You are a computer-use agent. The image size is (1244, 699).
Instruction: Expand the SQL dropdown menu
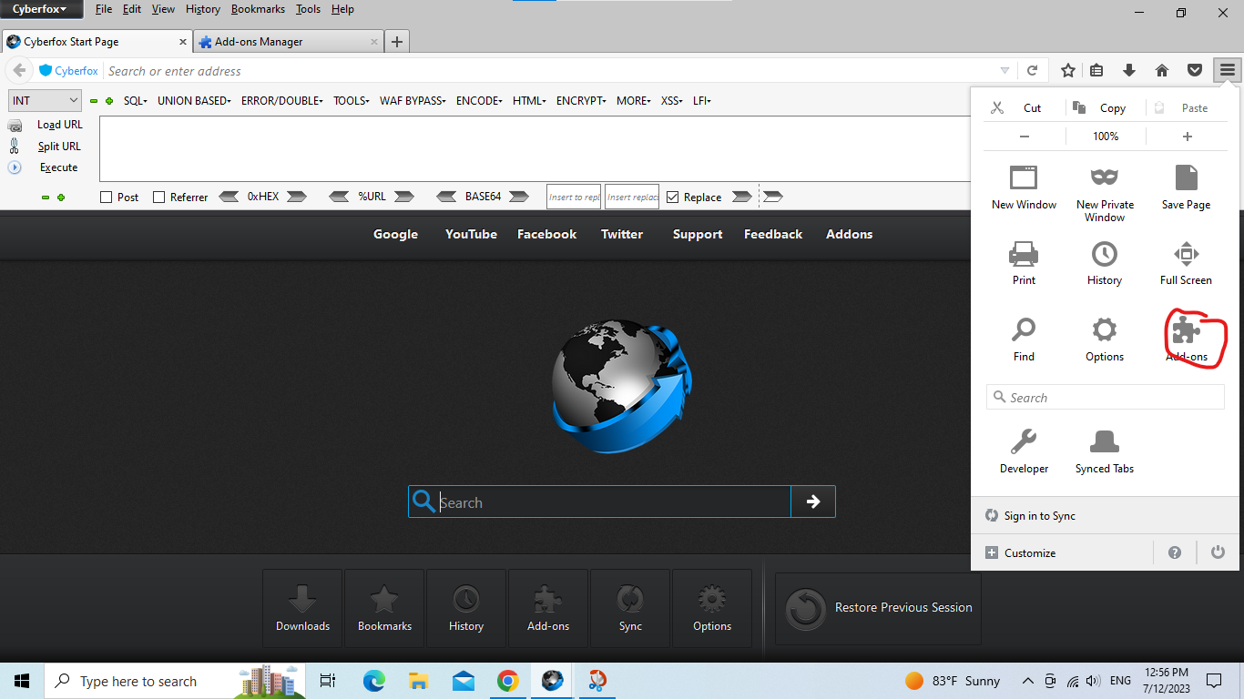[136, 100]
